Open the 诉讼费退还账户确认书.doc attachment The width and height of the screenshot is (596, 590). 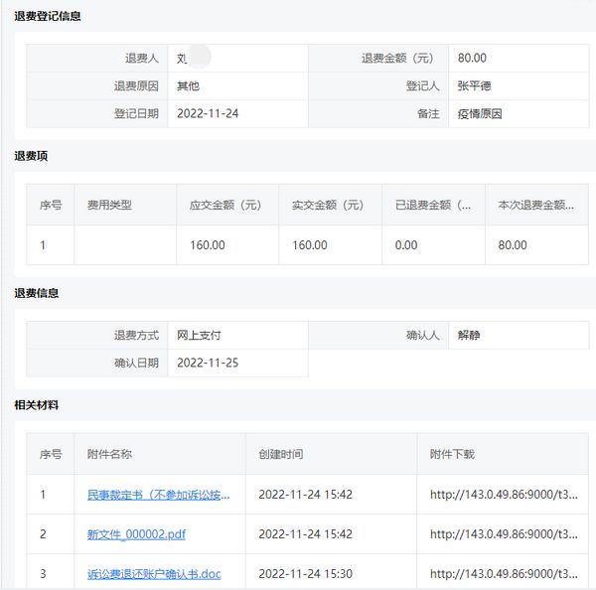coord(154,574)
